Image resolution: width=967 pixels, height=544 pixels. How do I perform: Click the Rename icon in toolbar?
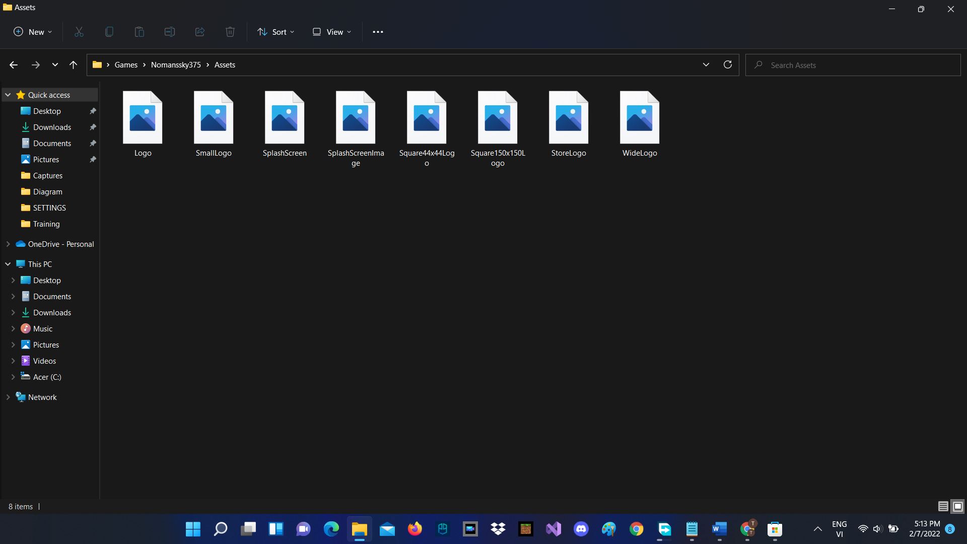170,32
